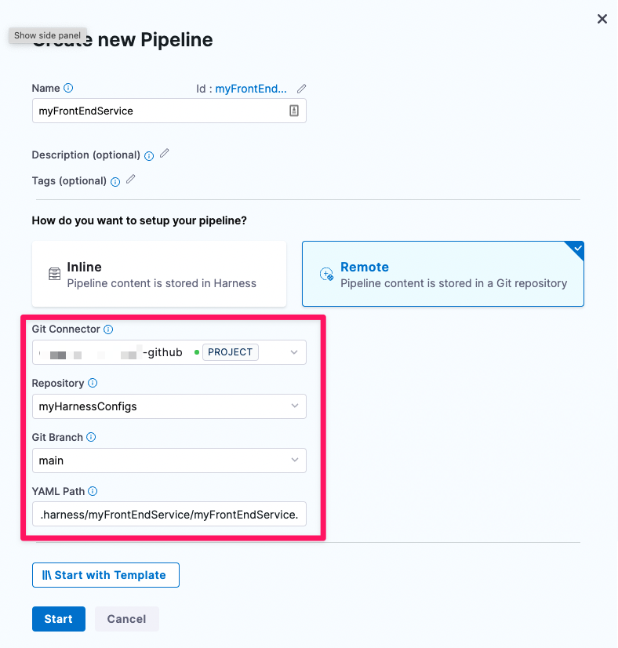Select the Remote pipeline setup option

click(x=442, y=274)
